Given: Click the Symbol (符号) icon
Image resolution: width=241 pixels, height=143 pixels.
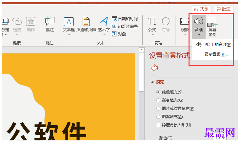Looking at the screenshot, I should (166, 21).
